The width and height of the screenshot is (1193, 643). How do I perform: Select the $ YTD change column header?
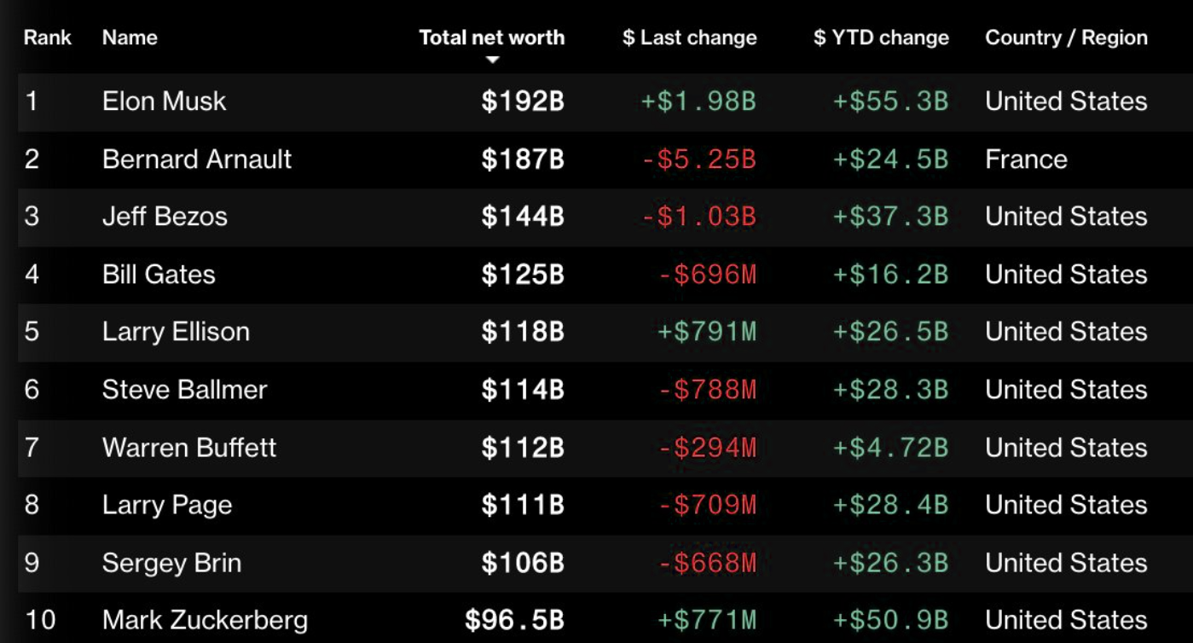[x=881, y=38]
